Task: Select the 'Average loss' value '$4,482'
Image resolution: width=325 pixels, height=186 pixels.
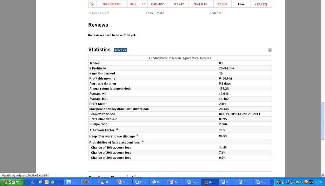Action: [x=224, y=99]
